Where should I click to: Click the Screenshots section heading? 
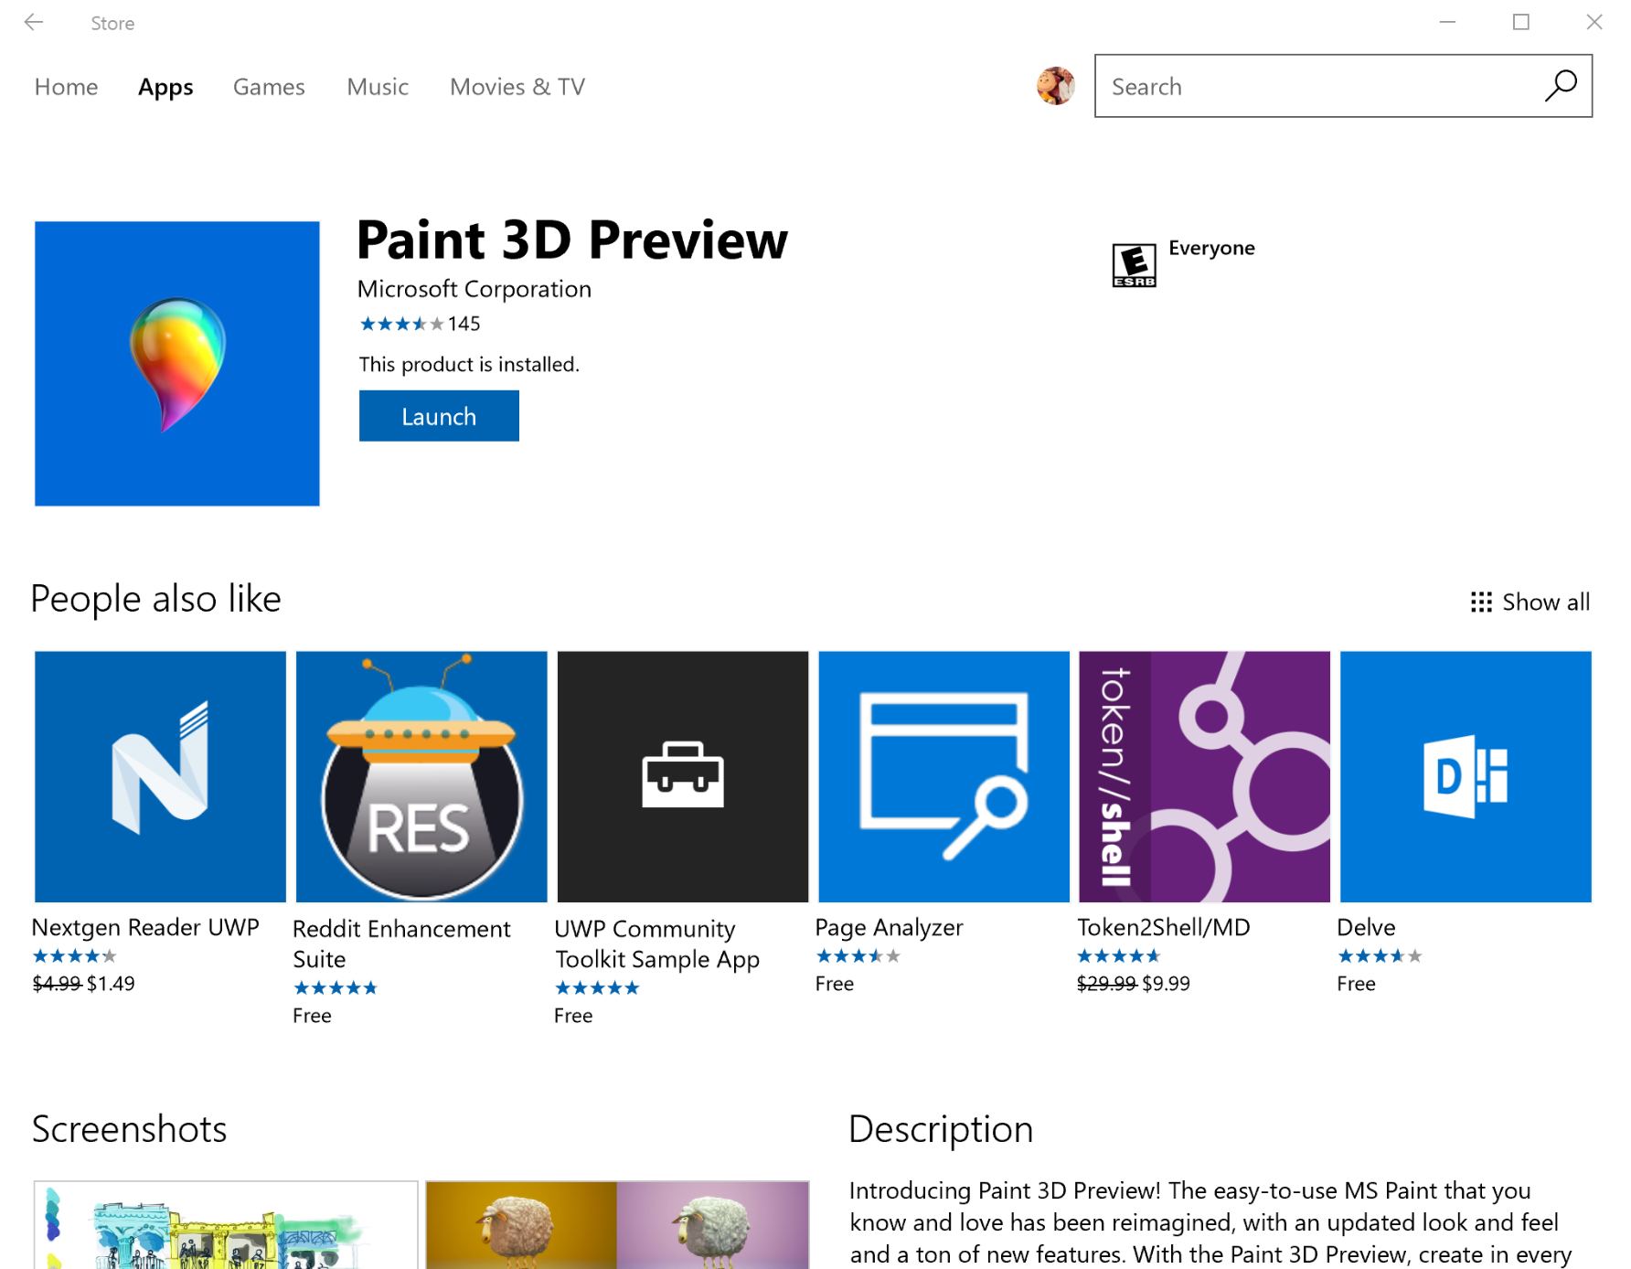129,1129
